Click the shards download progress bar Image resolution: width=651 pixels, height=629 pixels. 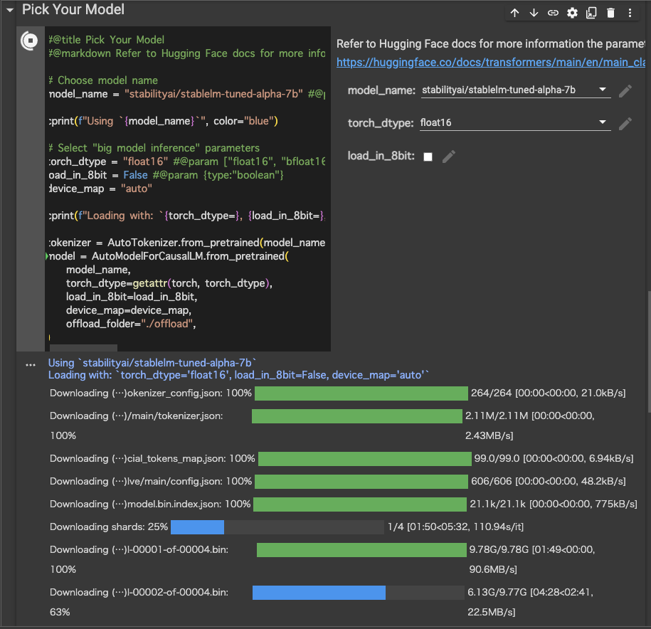pyautogui.click(x=277, y=527)
